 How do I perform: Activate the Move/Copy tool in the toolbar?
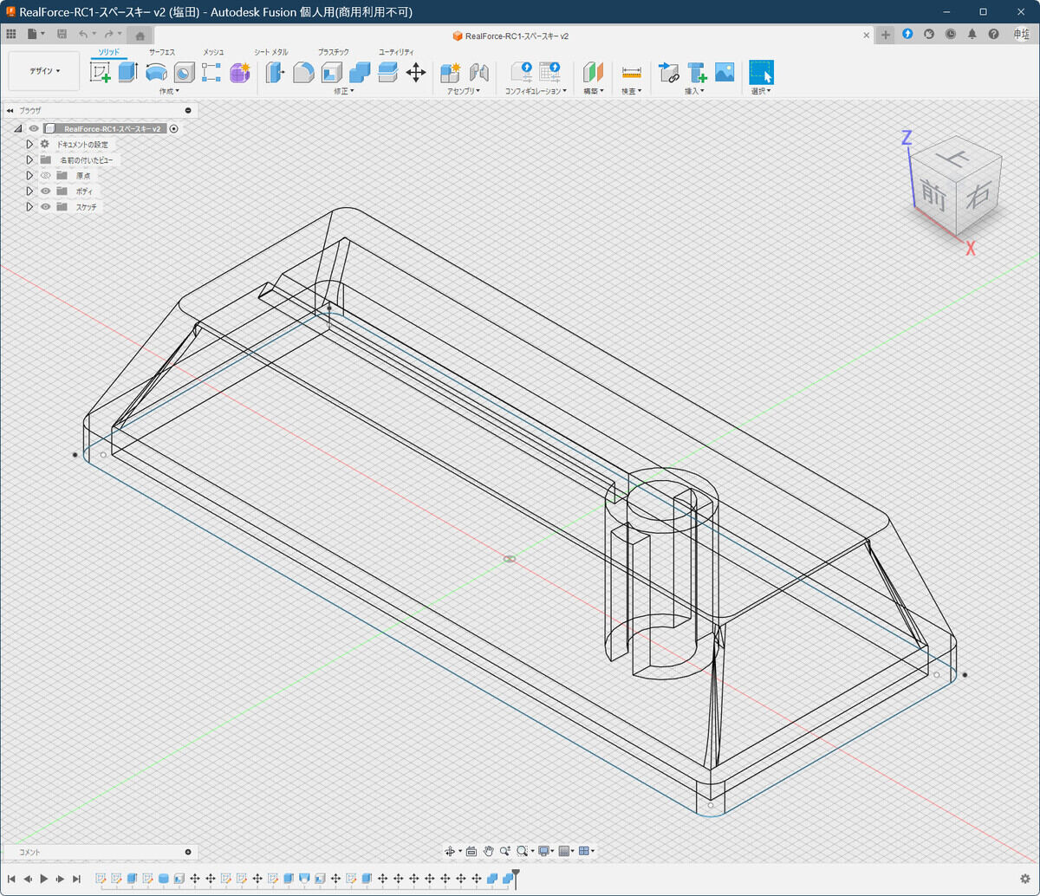tap(416, 73)
